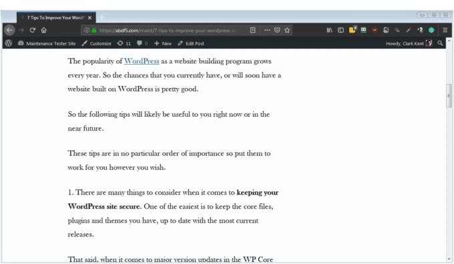Open the comments bubble showing 0
454x264 pixels.
(x=142, y=43)
